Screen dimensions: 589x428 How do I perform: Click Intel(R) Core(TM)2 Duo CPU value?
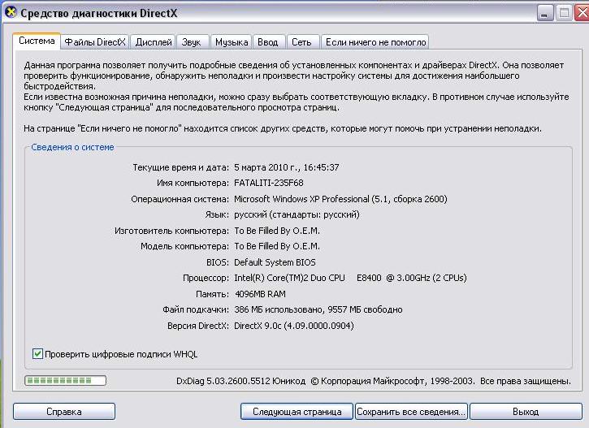tap(289, 278)
